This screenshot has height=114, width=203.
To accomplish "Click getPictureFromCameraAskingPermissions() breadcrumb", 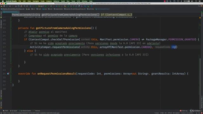I will point(70,15).
